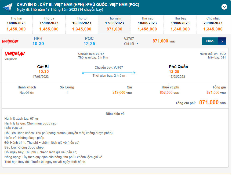Click Vietjet Air logo in details panel
Viewport: 232px width, 175px height.
tap(15, 54)
